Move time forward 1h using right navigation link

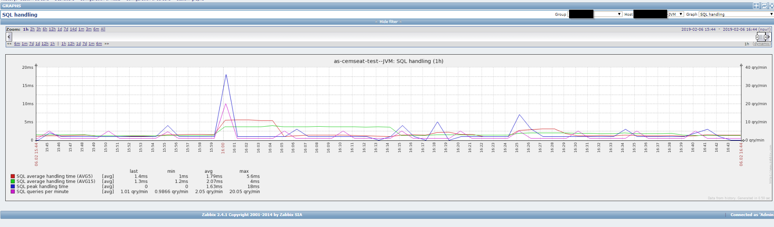tap(64, 44)
